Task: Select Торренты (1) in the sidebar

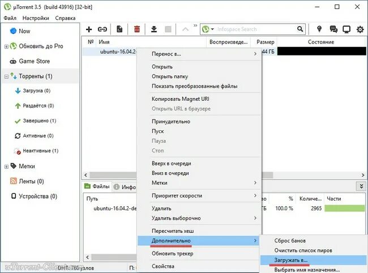Action: coord(36,76)
